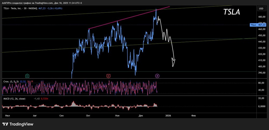Open the USD currency selector
269x130 pixels.
[261, 8]
